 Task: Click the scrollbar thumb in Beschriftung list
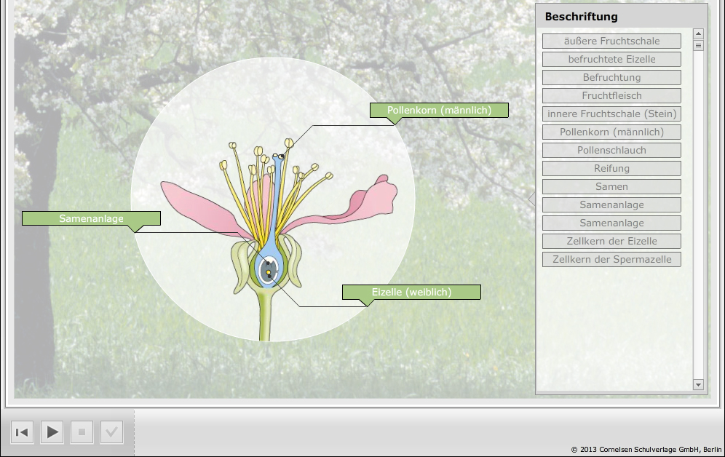pos(699,45)
